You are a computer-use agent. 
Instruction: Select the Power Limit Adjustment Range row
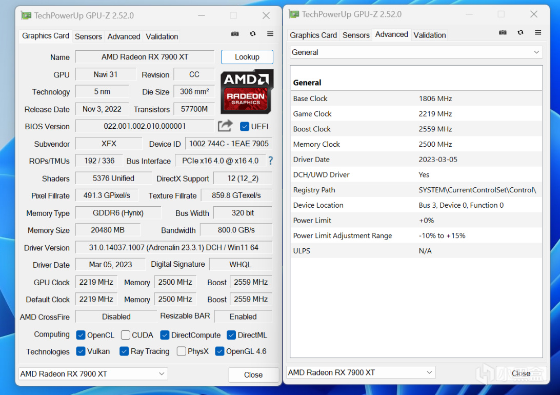point(416,235)
